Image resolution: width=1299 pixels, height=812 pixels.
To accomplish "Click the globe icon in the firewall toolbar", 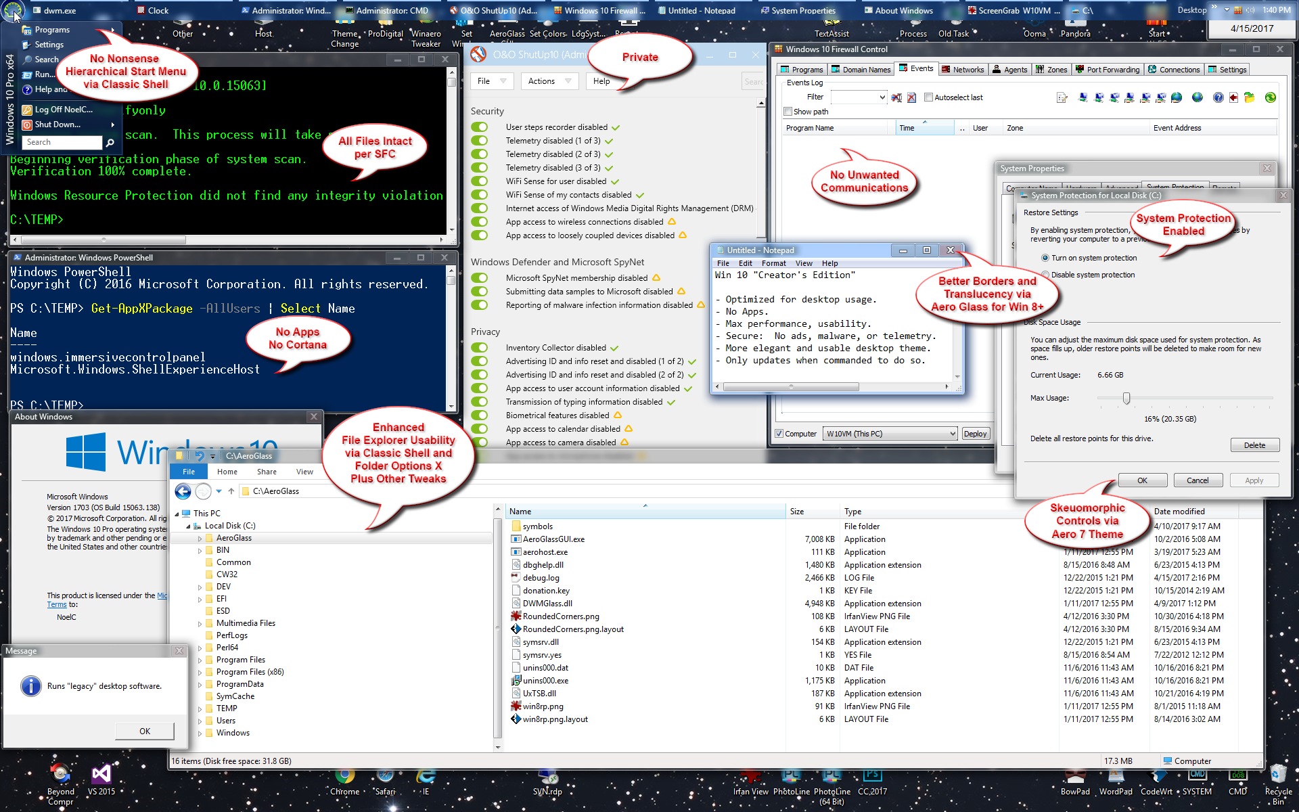I will (x=1198, y=97).
